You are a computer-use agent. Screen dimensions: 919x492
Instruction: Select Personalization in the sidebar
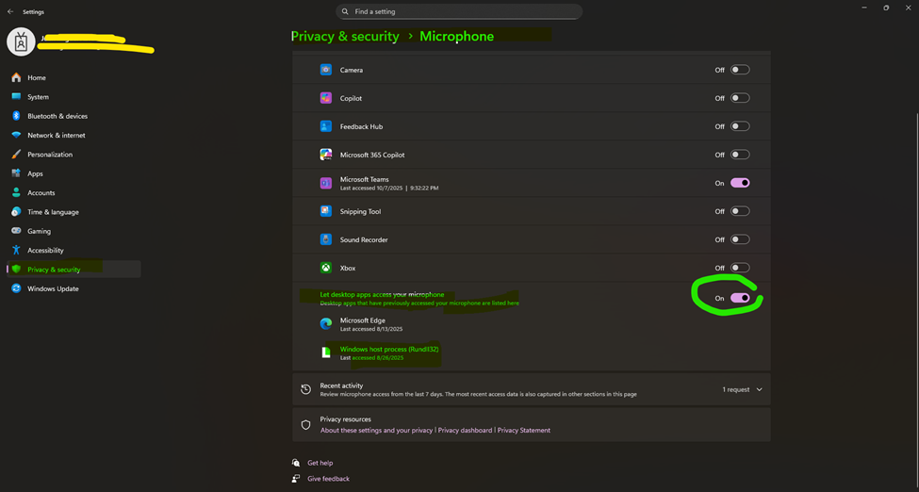pos(49,155)
